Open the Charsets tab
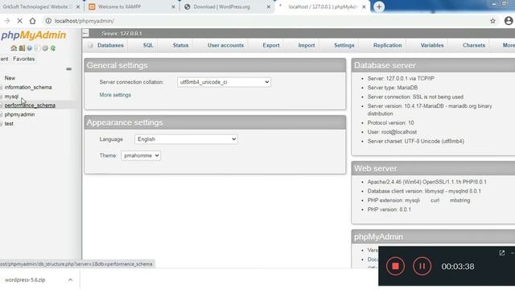The height and width of the screenshot is (290, 515). click(x=474, y=45)
